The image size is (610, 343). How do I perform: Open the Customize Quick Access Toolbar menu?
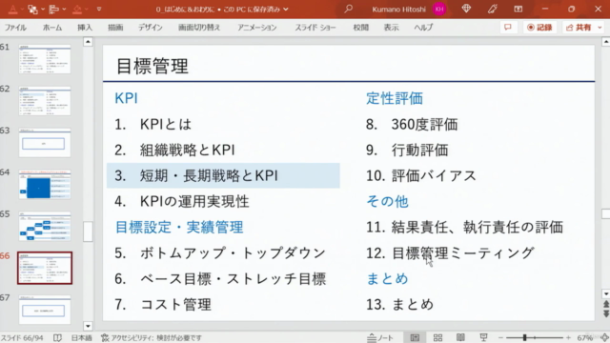tap(99, 9)
